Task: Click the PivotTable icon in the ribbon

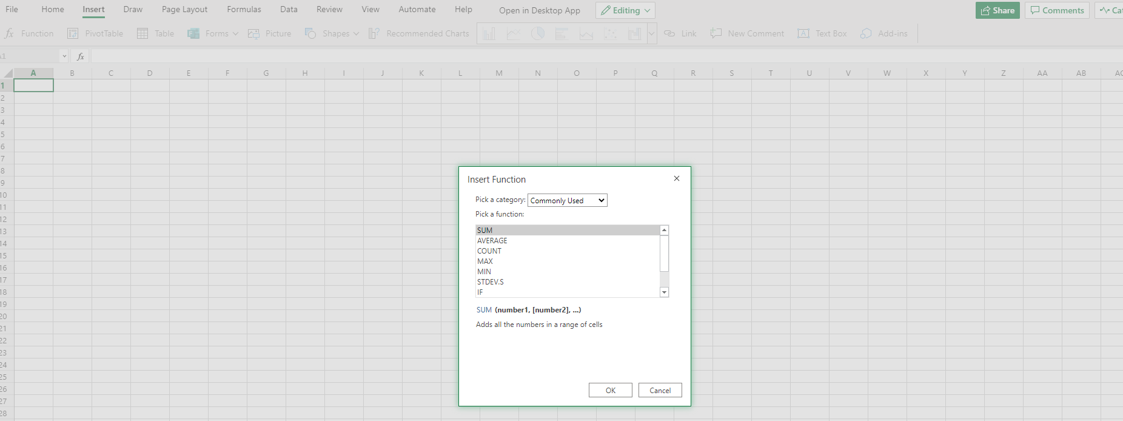Action: [73, 33]
